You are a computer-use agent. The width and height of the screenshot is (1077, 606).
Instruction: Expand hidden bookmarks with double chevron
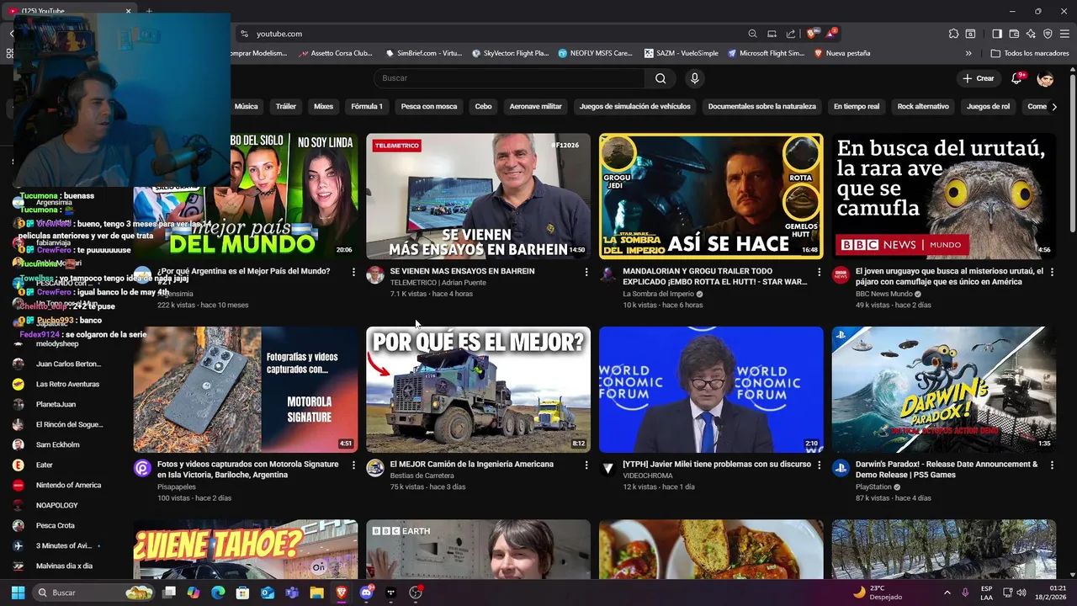[968, 53]
